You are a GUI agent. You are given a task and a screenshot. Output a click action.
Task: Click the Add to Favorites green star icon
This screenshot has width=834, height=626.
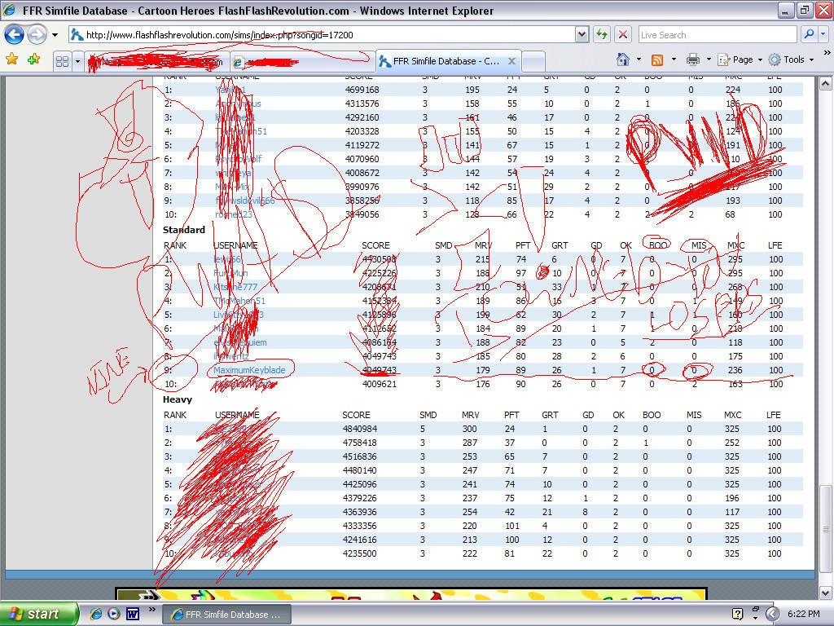[33, 60]
